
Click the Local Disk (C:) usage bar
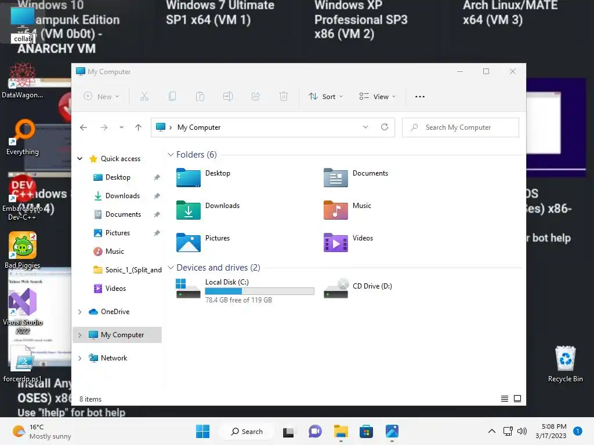(x=259, y=291)
